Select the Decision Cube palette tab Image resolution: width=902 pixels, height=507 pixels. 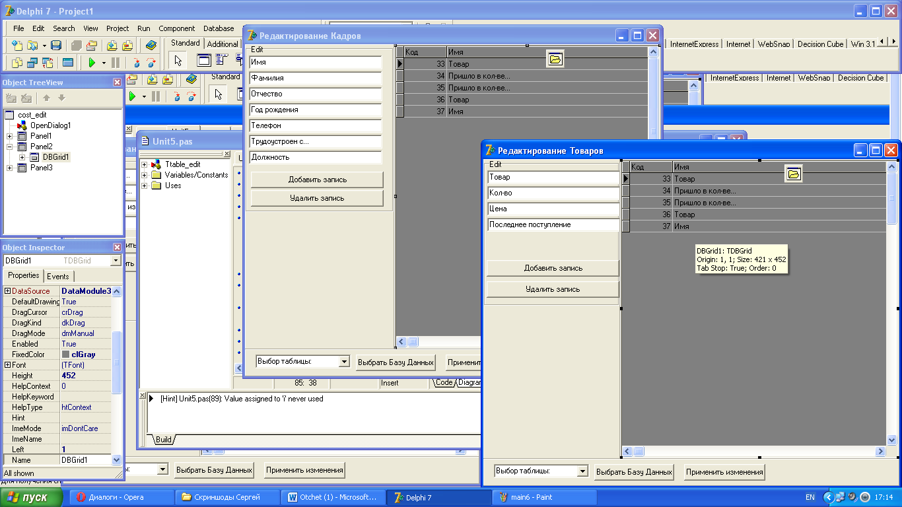(x=820, y=44)
